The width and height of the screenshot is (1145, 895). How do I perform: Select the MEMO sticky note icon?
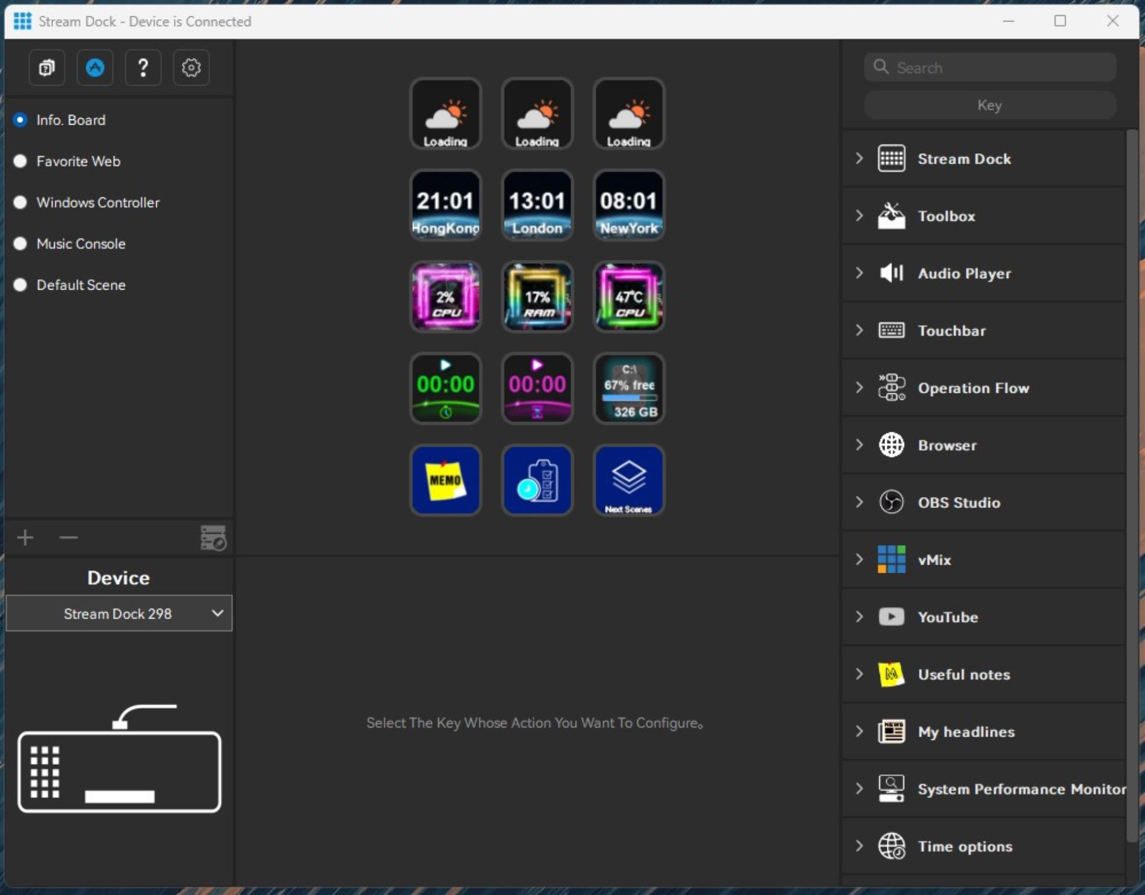click(x=445, y=480)
